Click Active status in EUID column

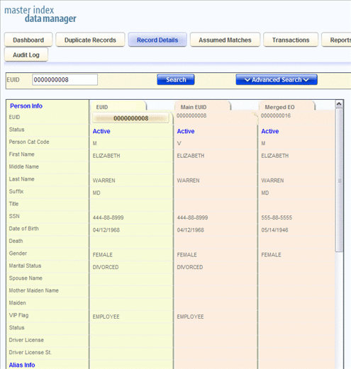click(101, 131)
